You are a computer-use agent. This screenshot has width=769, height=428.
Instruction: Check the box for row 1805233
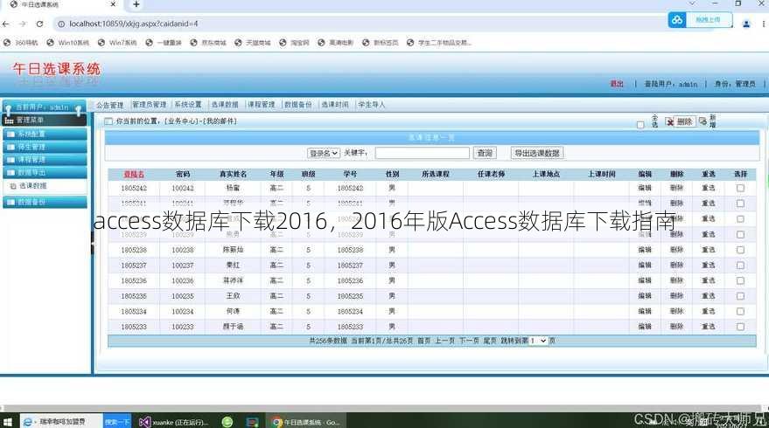740,327
